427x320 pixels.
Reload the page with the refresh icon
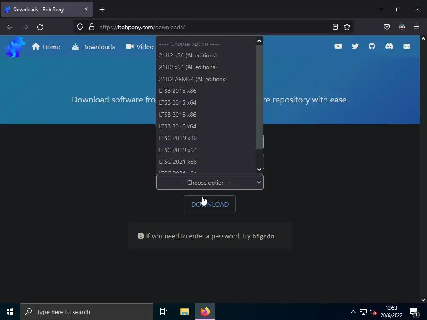coord(40,27)
